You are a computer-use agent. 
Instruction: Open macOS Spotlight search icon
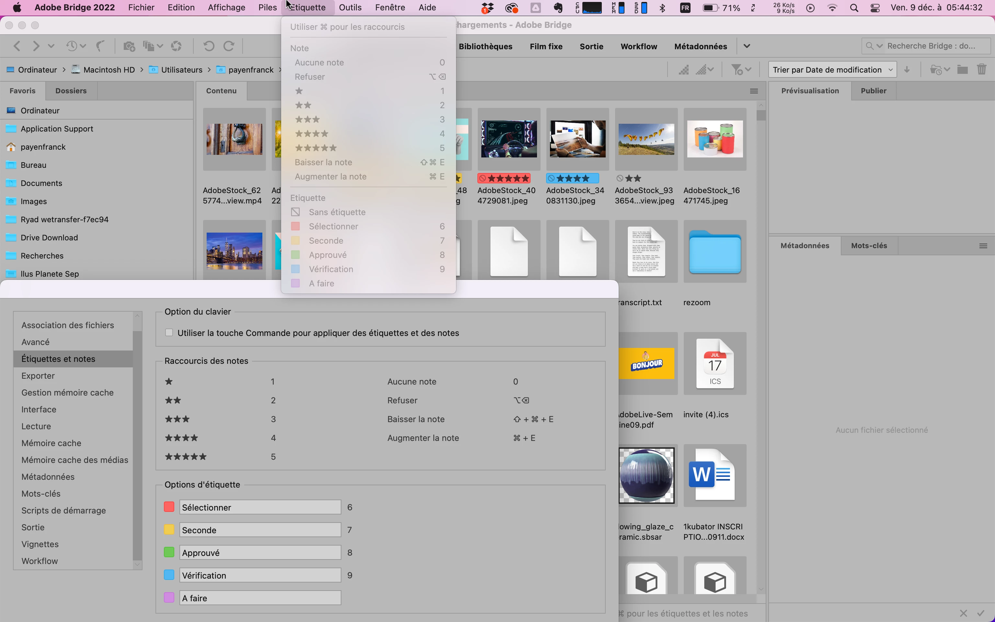[x=854, y=8]
